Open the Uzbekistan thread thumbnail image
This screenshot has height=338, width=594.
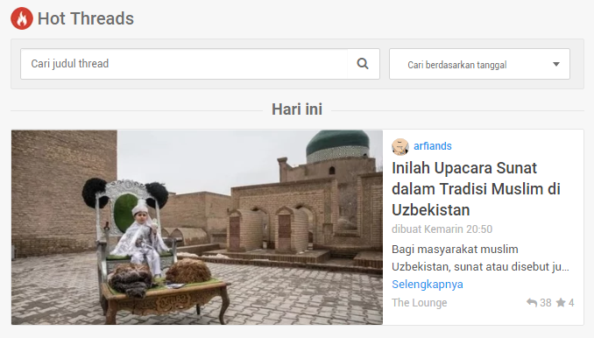coord(197,227)
